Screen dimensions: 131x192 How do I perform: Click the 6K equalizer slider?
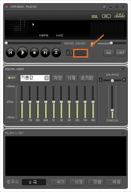69,102
